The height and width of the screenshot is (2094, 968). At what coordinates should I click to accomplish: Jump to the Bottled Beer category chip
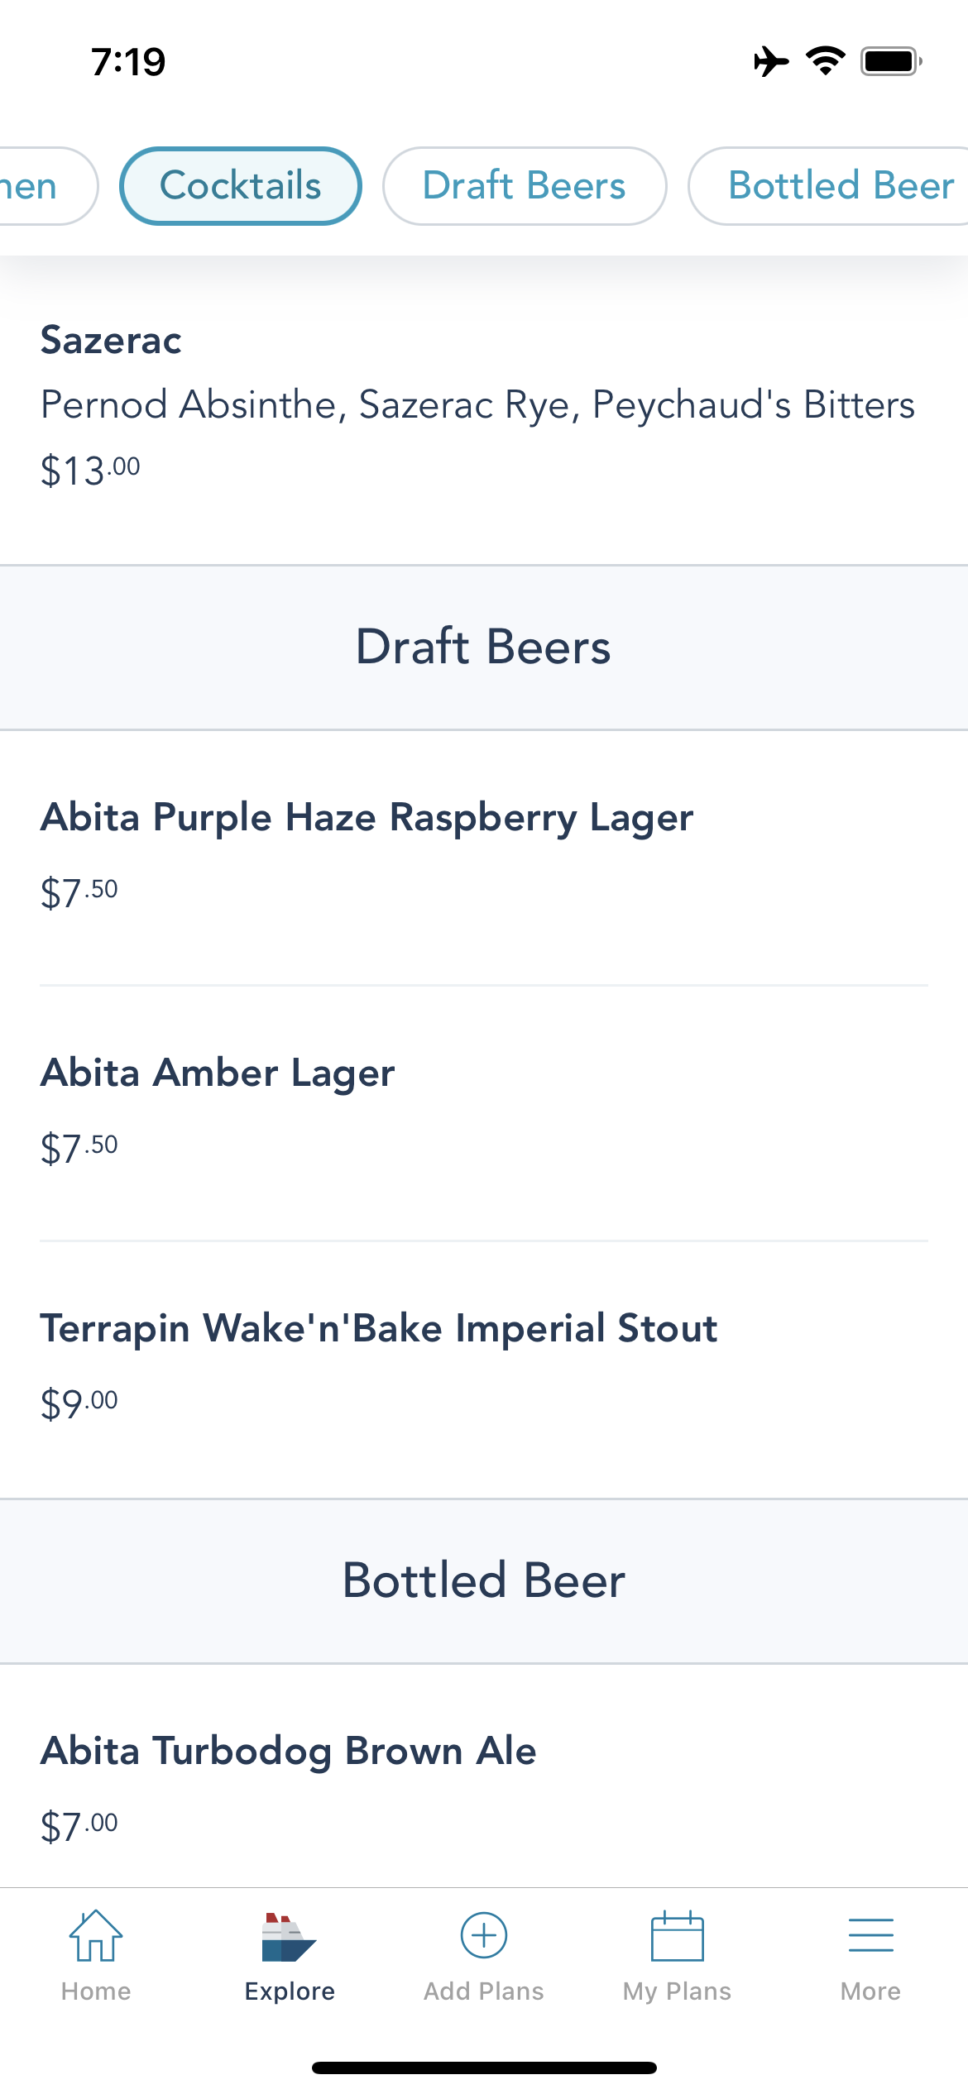click(x=829, y=186)
